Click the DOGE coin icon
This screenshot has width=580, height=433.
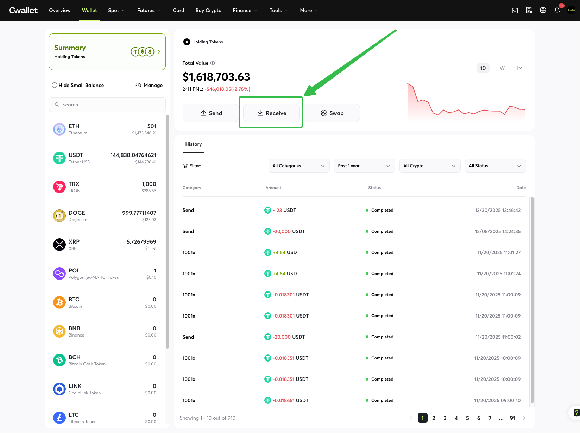click(59, 216)
